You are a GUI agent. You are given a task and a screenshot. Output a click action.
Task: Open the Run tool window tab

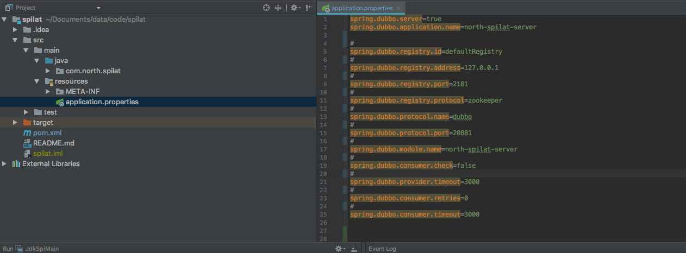click(x=8, y=249)
